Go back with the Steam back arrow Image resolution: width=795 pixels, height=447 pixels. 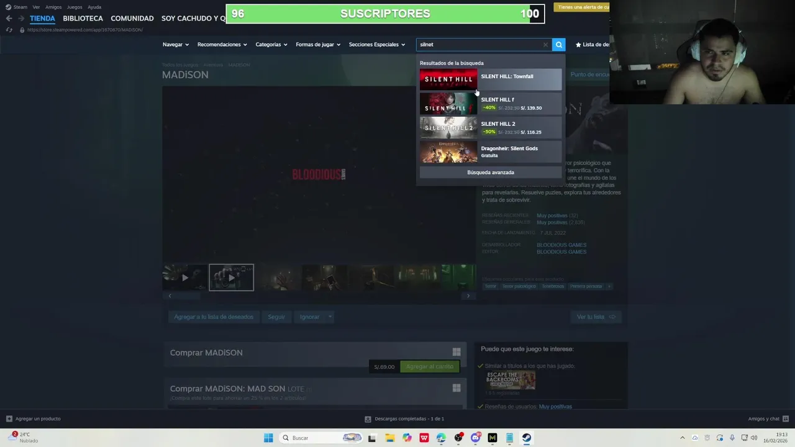click(x=9, y=18)
